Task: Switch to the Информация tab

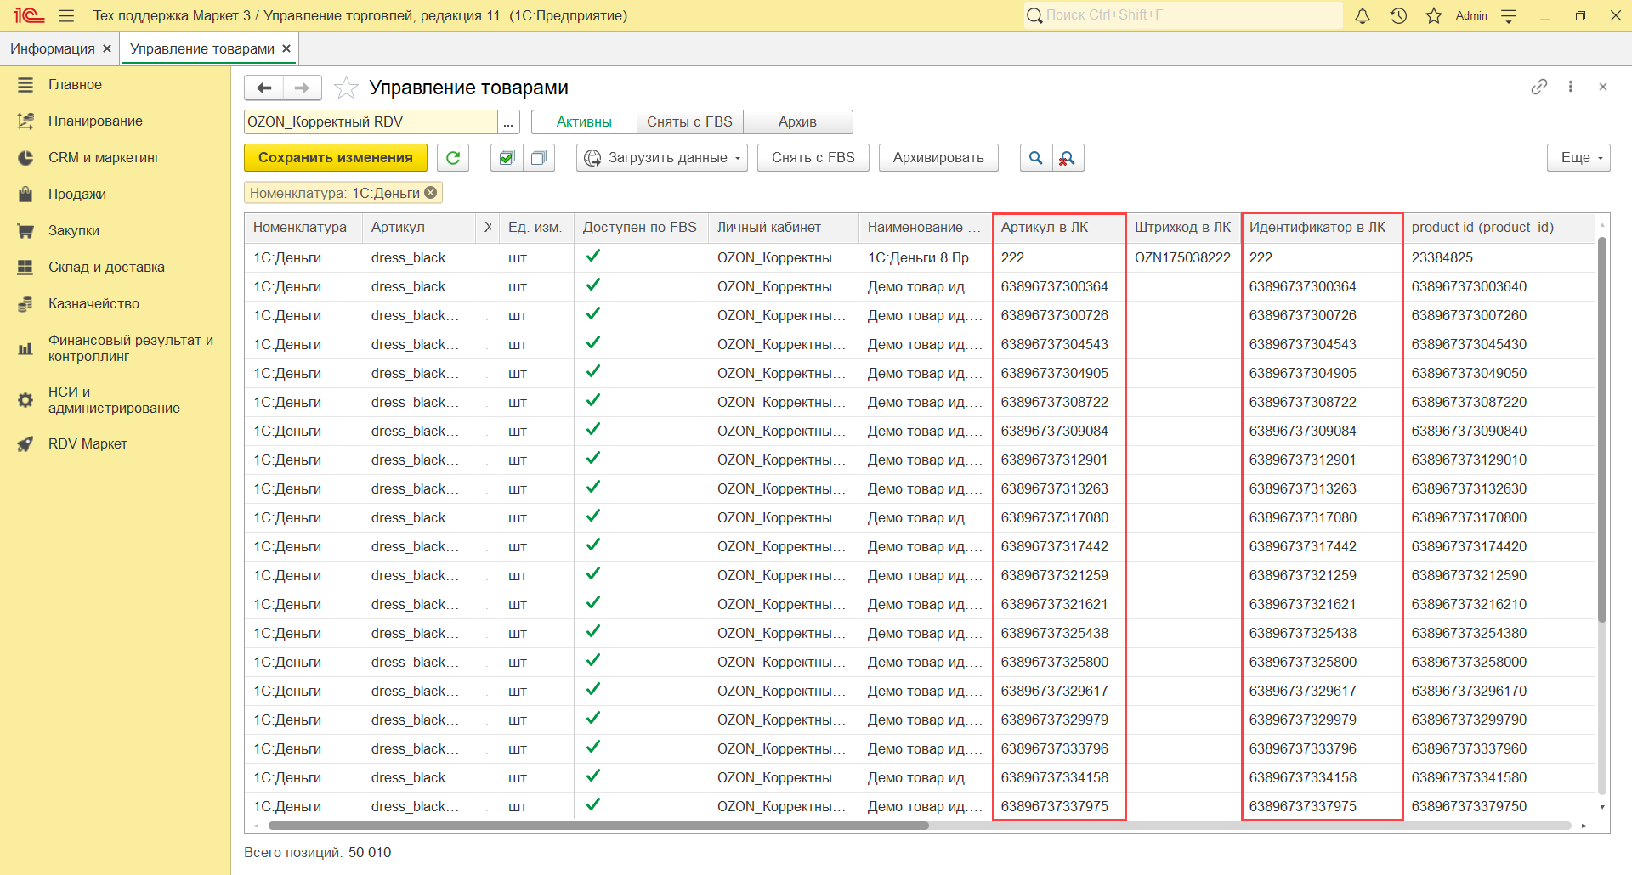Action: [53, 49]
